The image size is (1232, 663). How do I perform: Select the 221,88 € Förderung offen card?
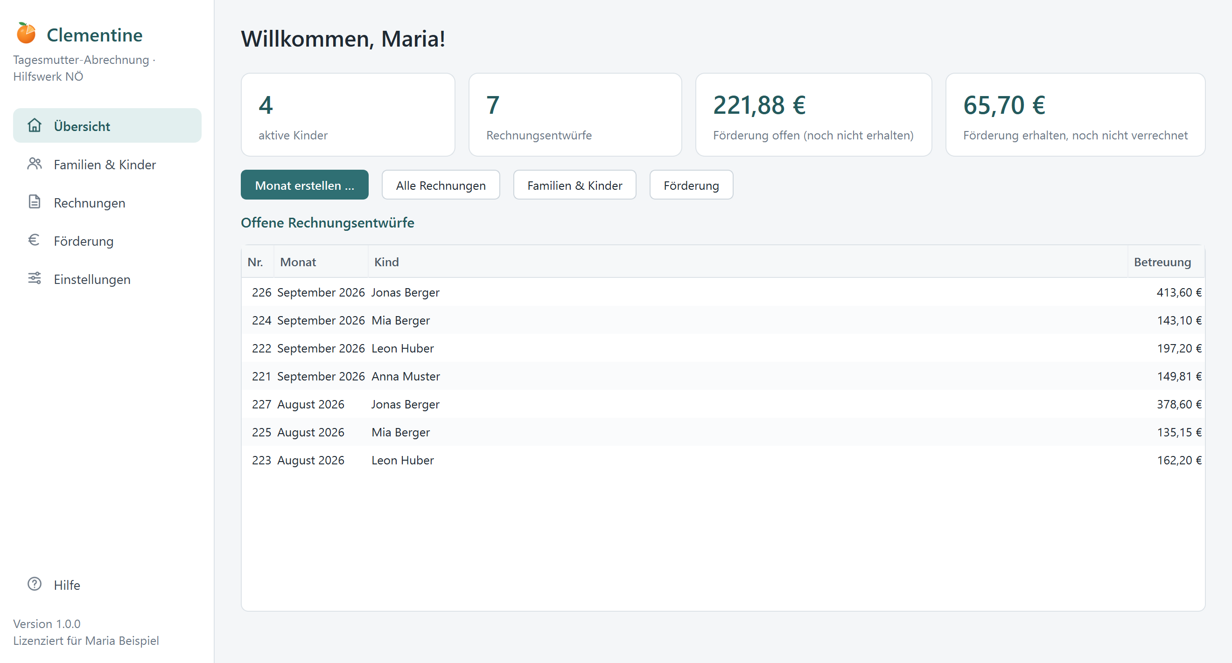(813, 115)
